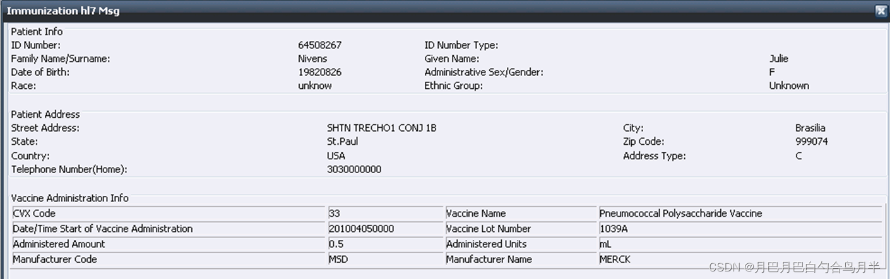Click the Patient Info group heading
890x279 pixels.
[x=37, y=31]
